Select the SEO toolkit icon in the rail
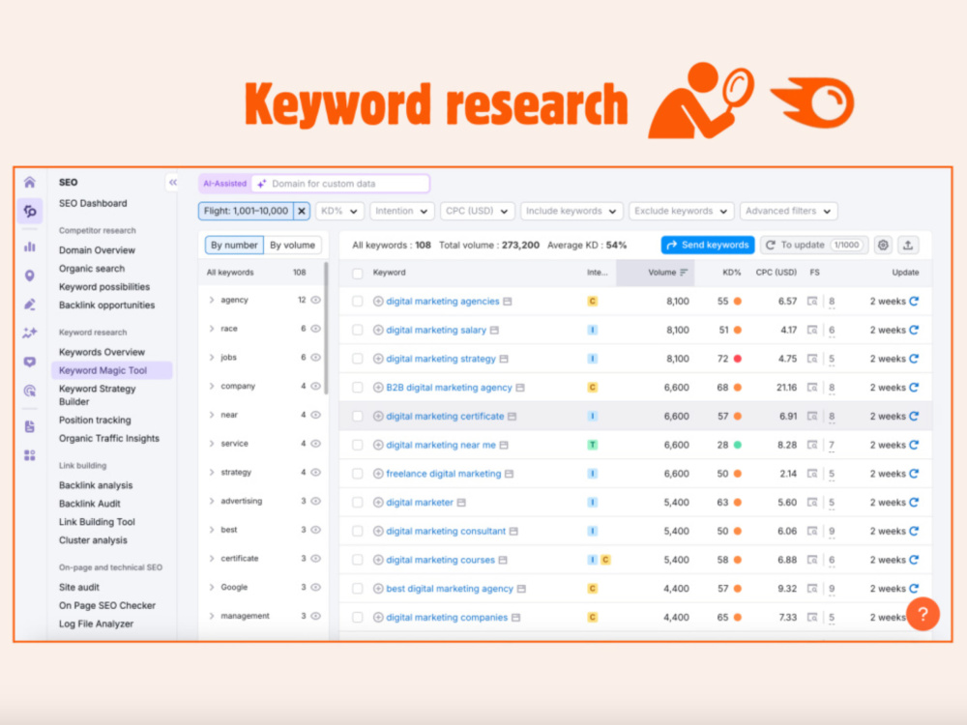967x725 pixels. (x=30, y=212)
